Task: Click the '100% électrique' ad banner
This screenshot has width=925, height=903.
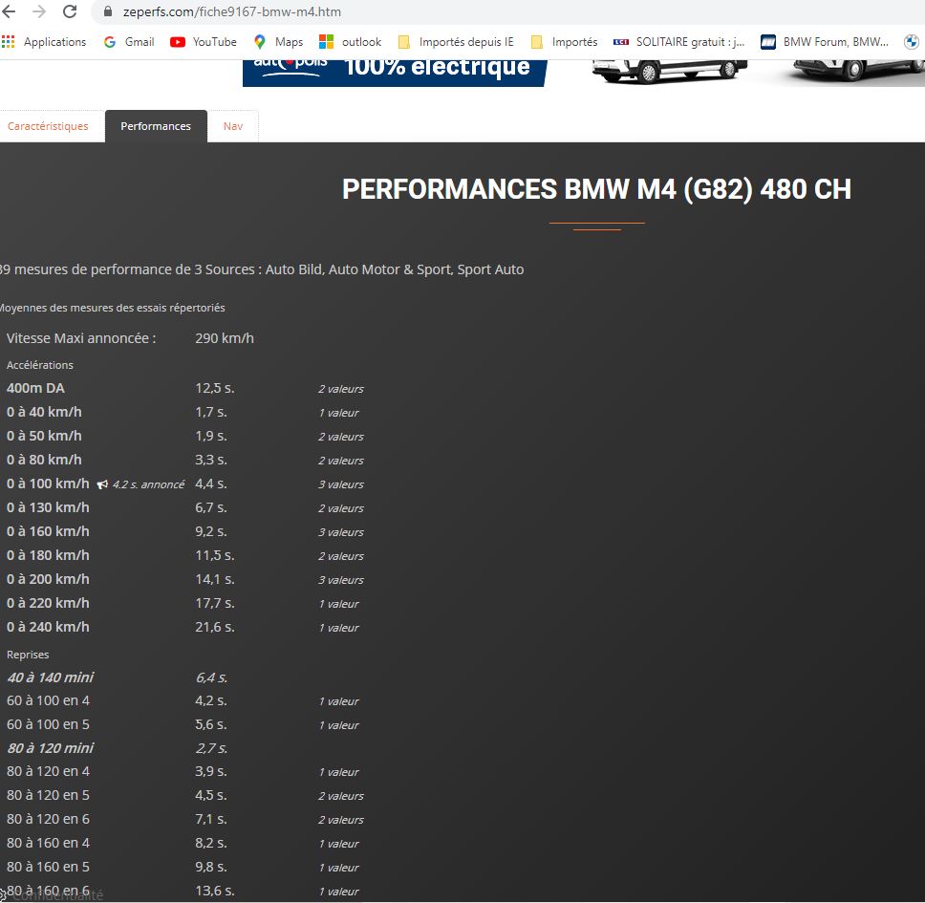Action: 395,73
